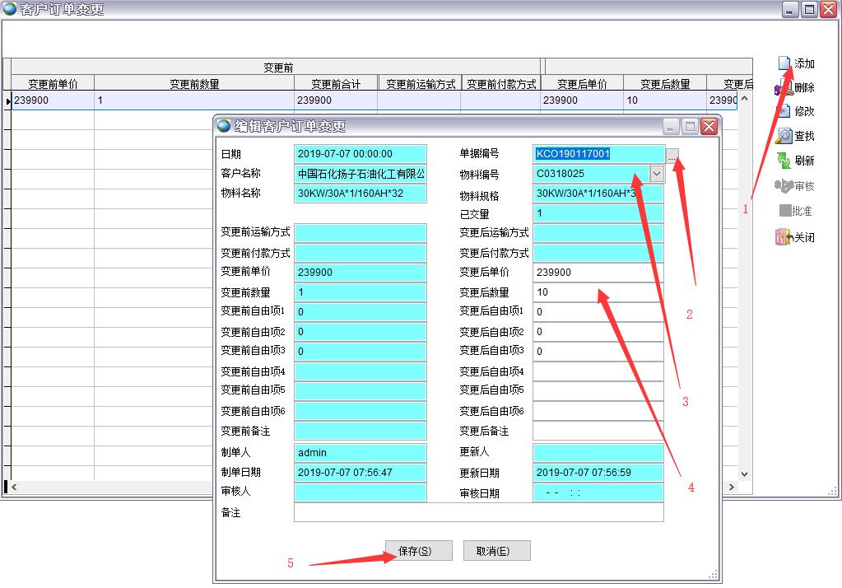The width and height of the screenshot is (842, 588).
Task: Close the 编辑客户订单变更 dialog
Action: tap(709, 126)
